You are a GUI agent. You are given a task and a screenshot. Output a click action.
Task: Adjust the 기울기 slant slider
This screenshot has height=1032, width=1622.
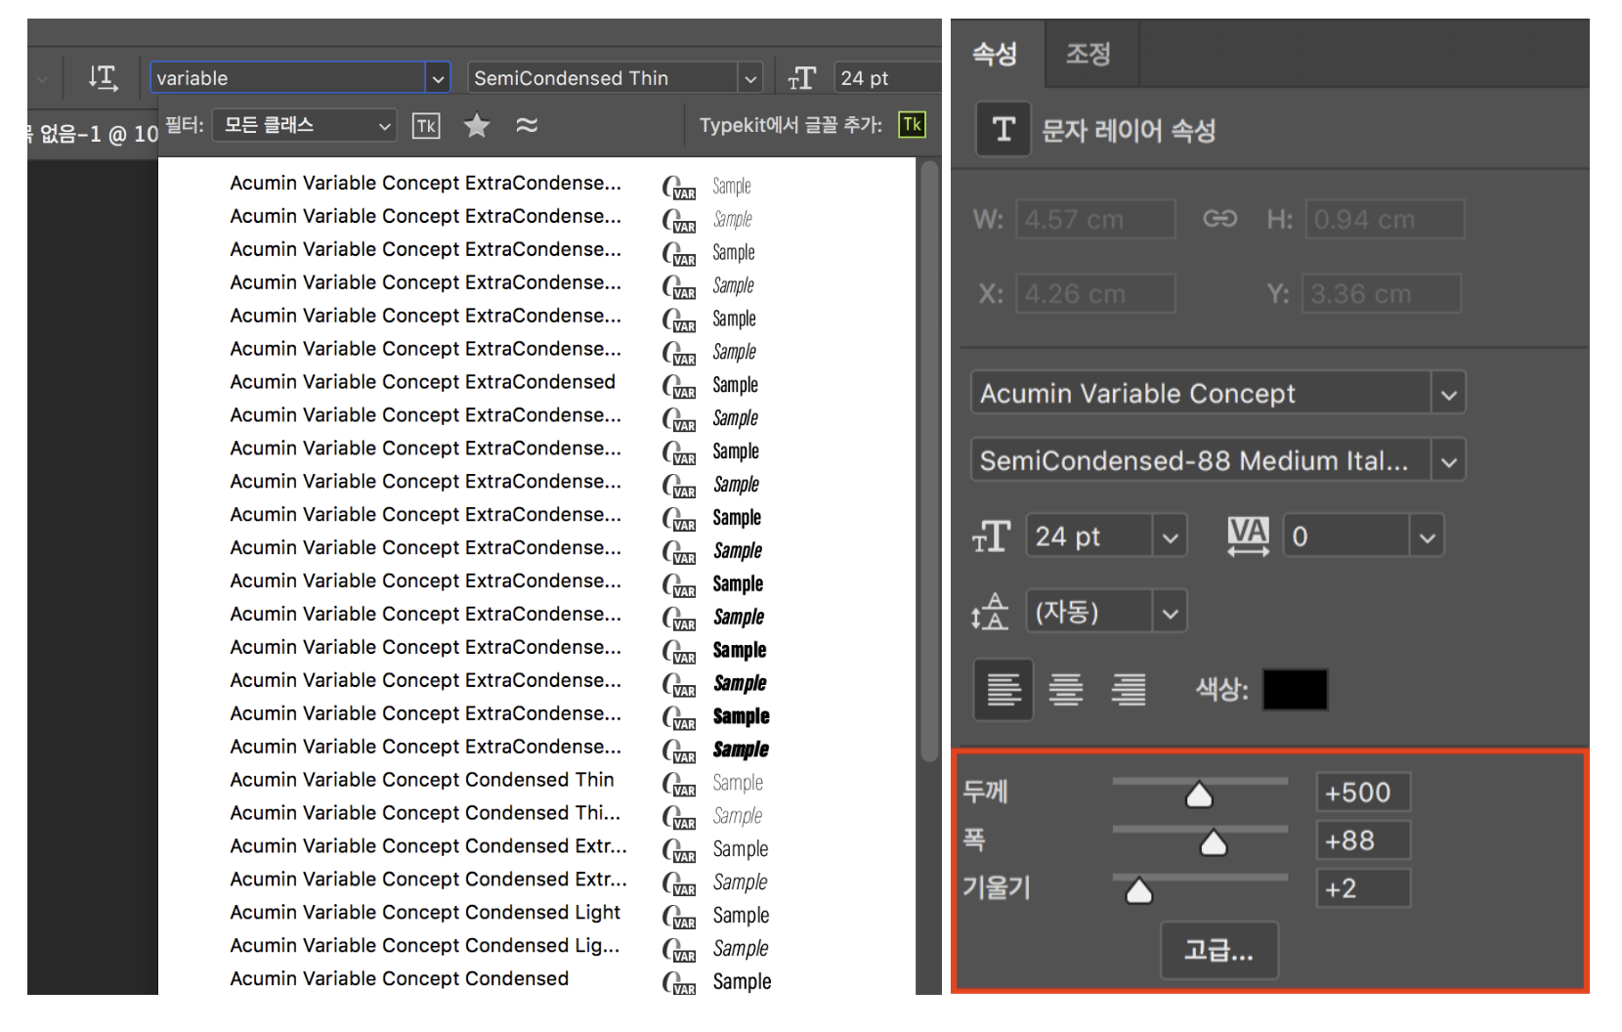pos(1139,889)
